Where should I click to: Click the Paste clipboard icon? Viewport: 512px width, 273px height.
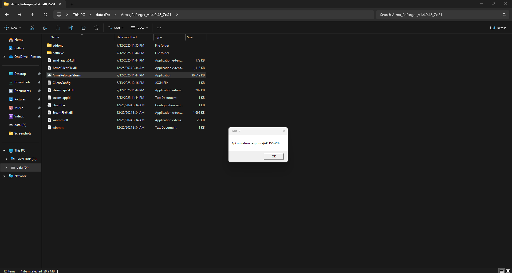click(58, 28)
